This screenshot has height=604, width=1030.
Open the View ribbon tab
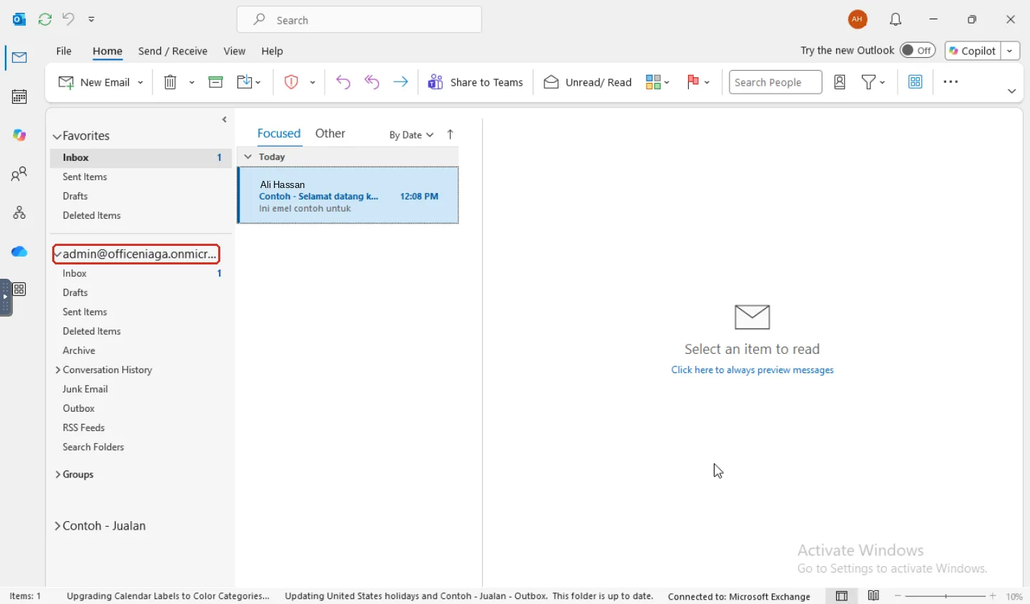[235, 51]
